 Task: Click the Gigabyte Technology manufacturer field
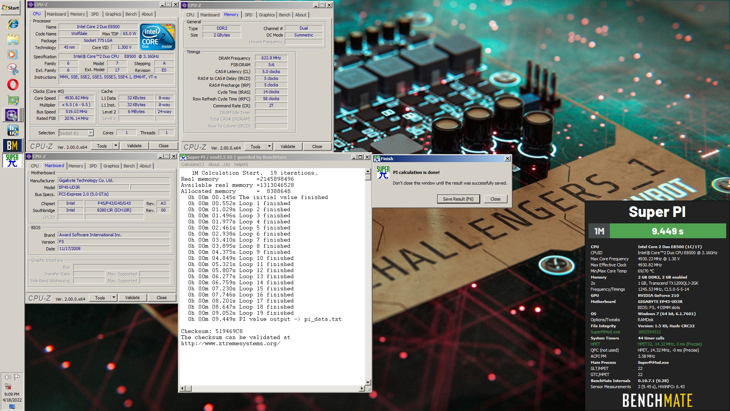point(114,180)
